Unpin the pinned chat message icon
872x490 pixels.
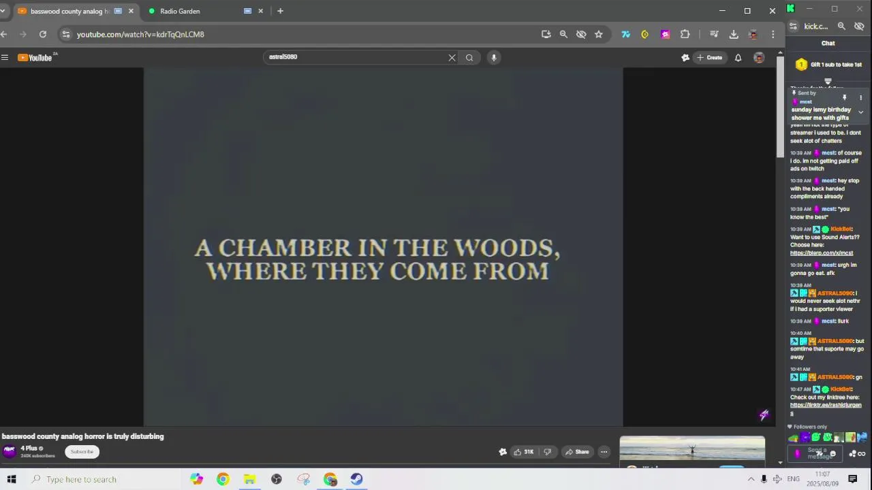point(844,98)
